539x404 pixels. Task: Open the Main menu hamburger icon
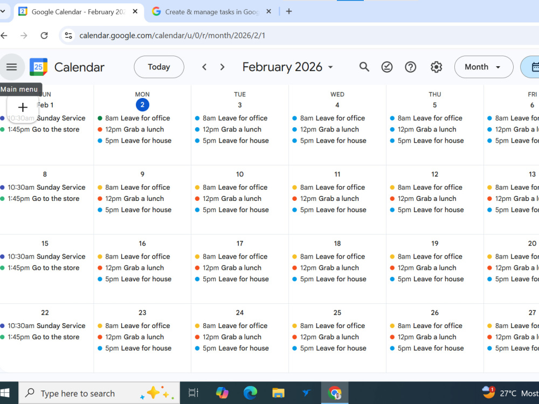pos(12,67)
